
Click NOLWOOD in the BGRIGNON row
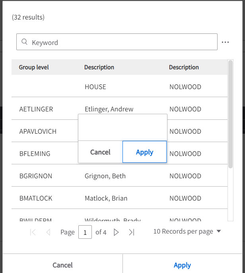pyautogui.click(x=185, y=176)
